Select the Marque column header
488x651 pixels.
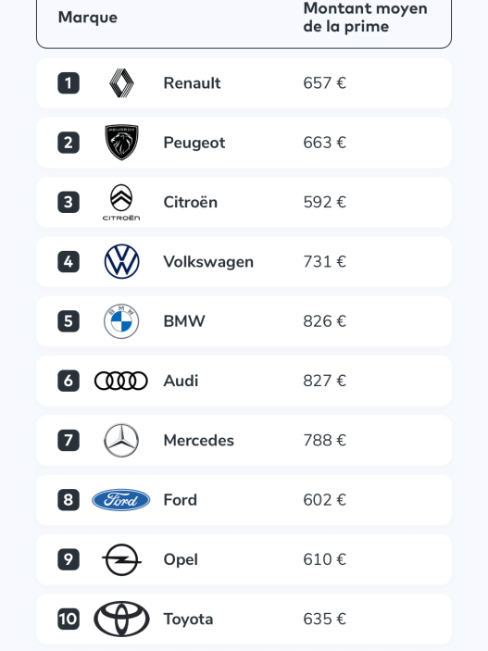pyautogui.click(x=88, y=18)
